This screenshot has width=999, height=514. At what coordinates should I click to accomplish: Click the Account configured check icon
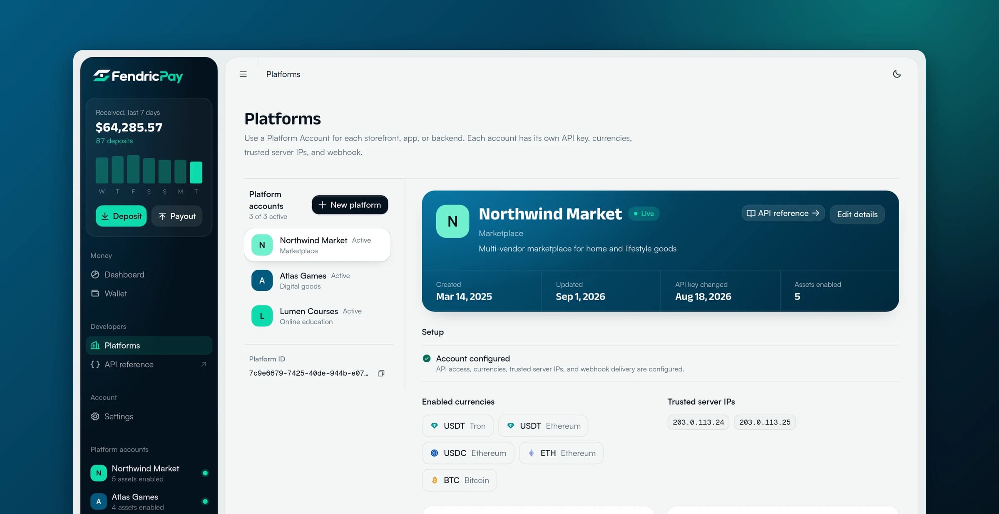427,358
